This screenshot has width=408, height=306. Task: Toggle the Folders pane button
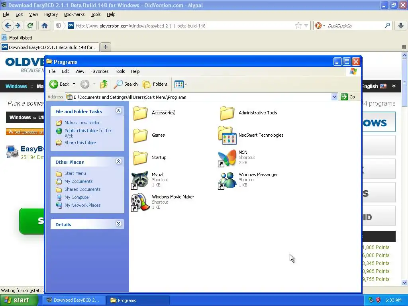[155, 84]
